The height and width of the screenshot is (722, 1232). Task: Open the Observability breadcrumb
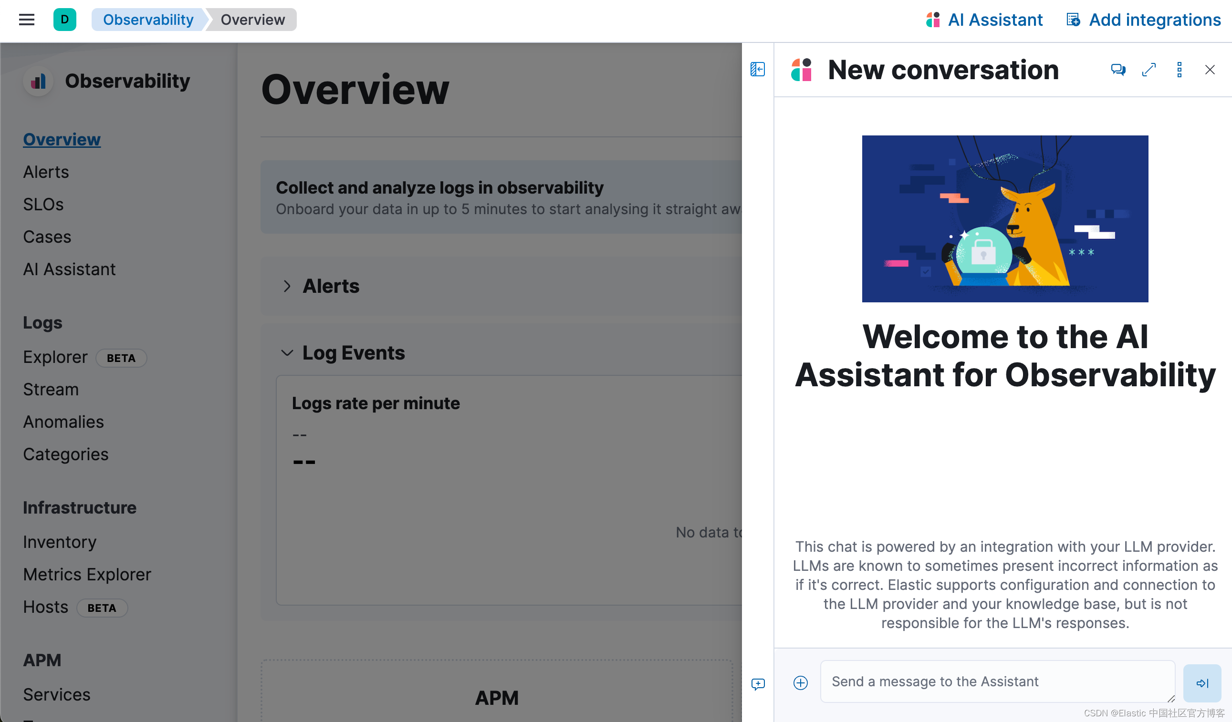147,20
